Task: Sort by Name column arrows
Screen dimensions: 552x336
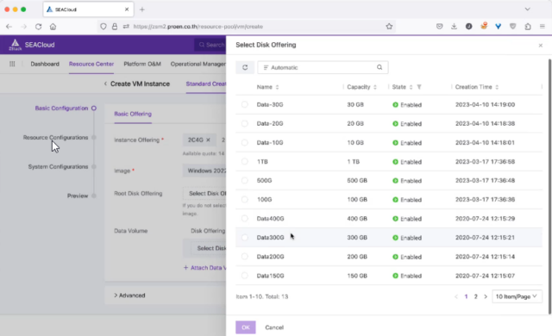Action: coord(277,87)
